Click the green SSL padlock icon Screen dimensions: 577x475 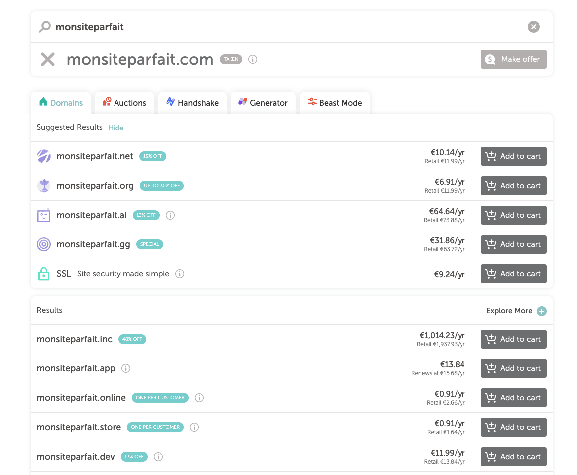[44, 274]
